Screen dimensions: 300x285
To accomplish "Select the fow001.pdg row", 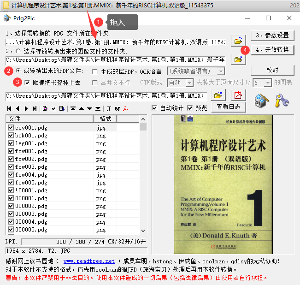I will click(x=73, y=151).
